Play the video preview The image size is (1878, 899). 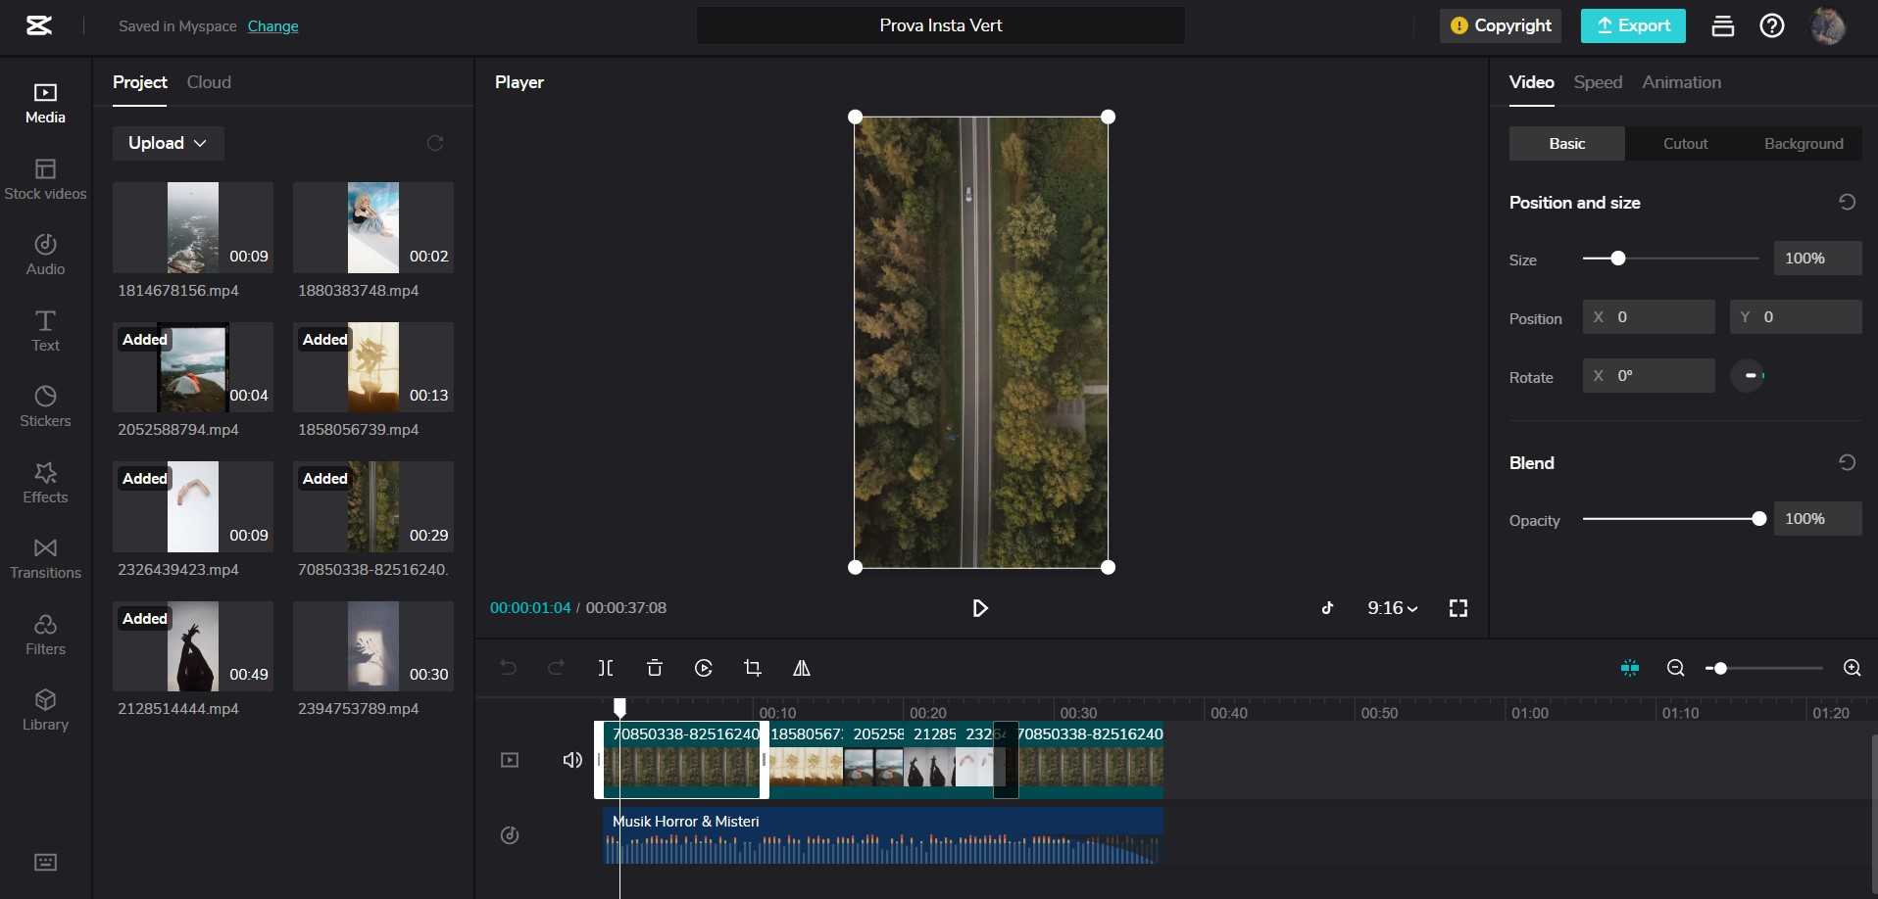980,608
